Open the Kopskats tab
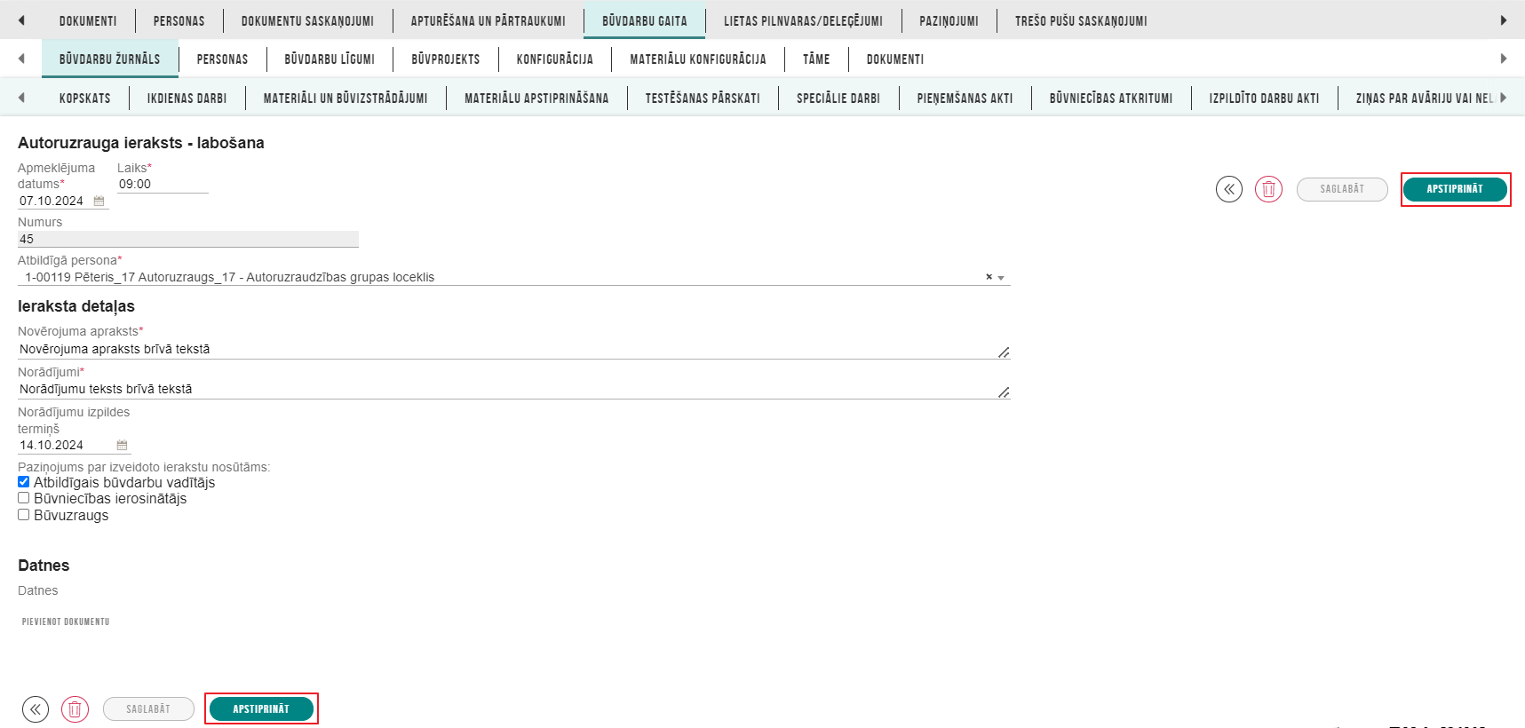 pyautogui.click(x=85, y=98)
